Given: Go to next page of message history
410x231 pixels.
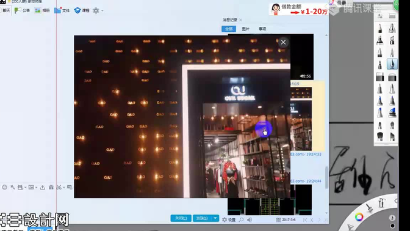Looking at the screenshot, I should pos(319,220).
